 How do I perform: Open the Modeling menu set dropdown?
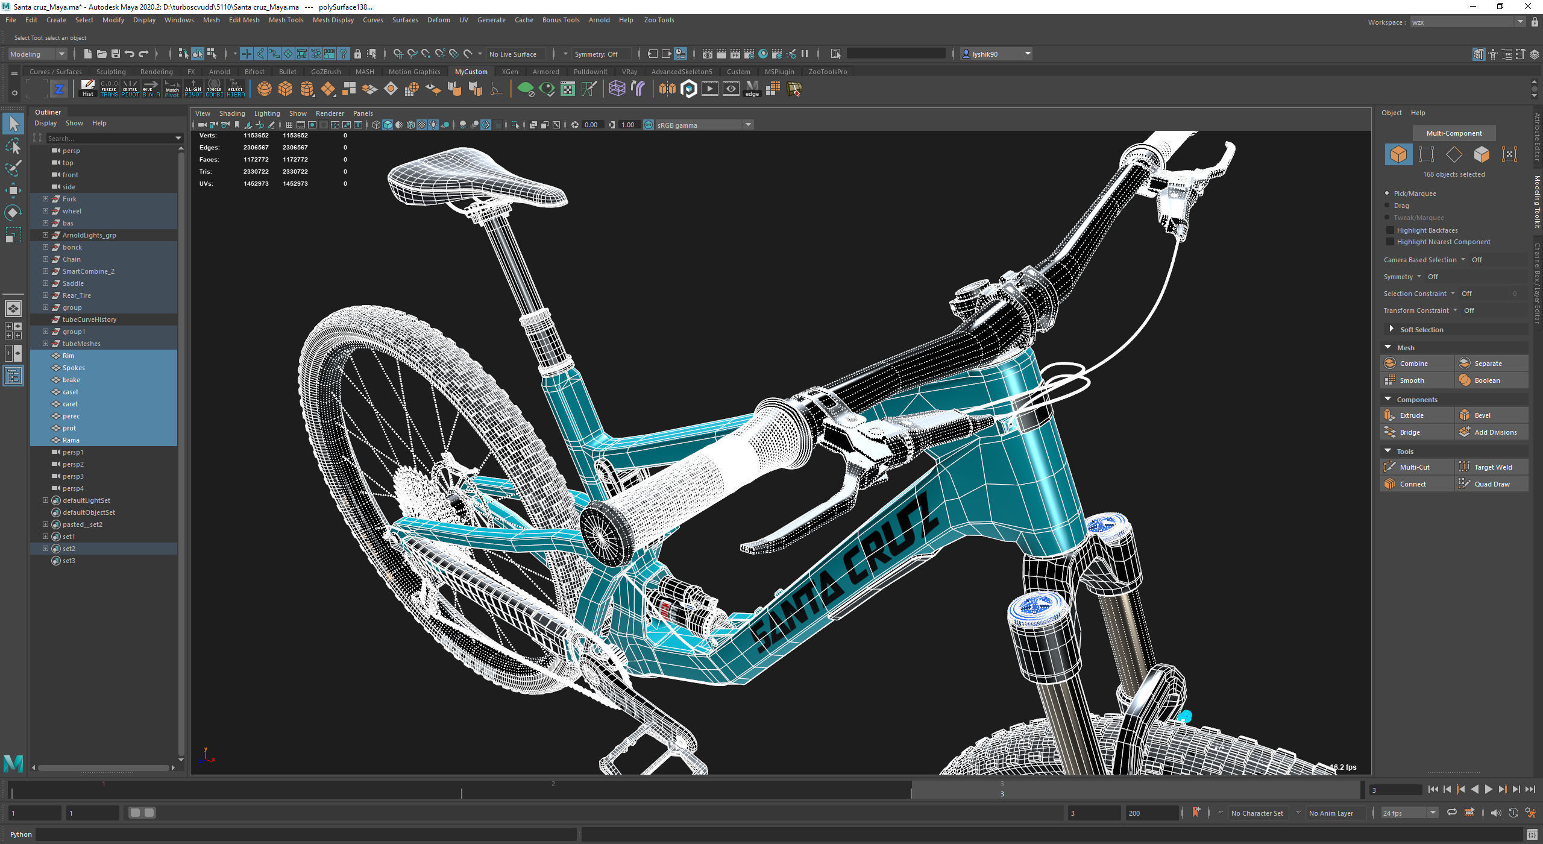(x=37, y=54)
